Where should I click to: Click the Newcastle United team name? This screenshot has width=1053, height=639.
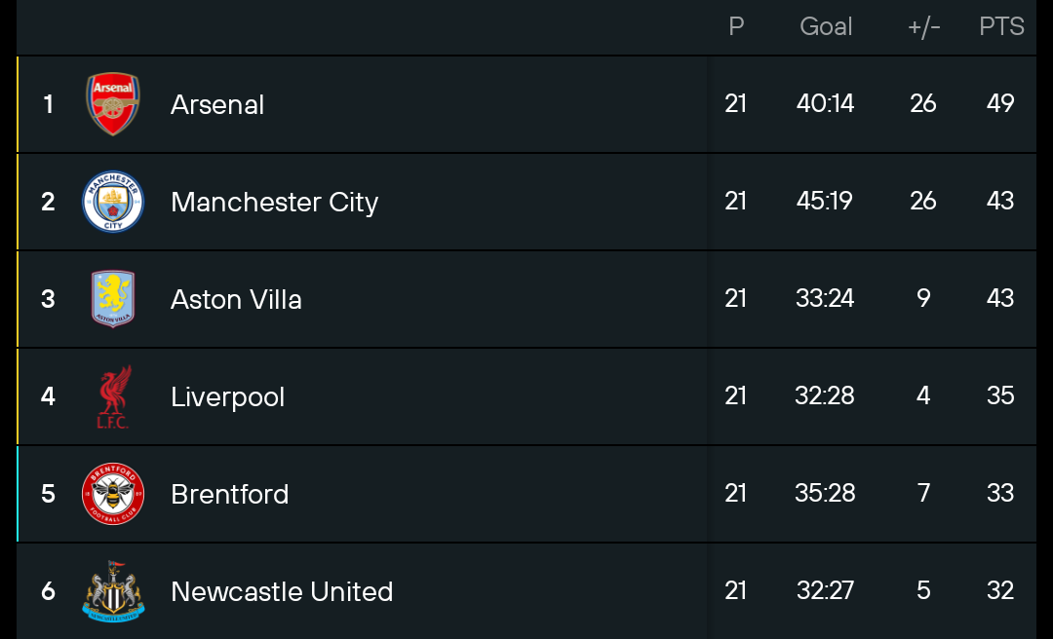pyautogui.click(x=282, y=591)
